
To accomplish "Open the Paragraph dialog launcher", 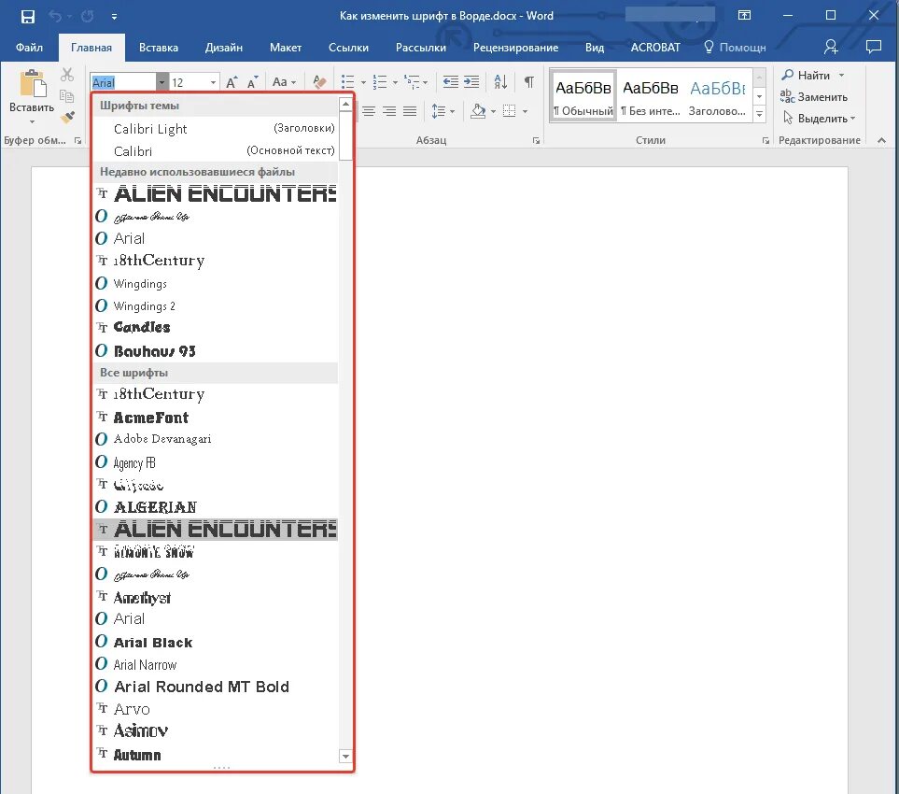I will [536, 140].
